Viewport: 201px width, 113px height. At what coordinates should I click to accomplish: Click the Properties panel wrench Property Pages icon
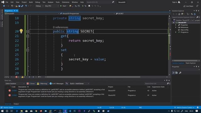click(x=180, y=73)
